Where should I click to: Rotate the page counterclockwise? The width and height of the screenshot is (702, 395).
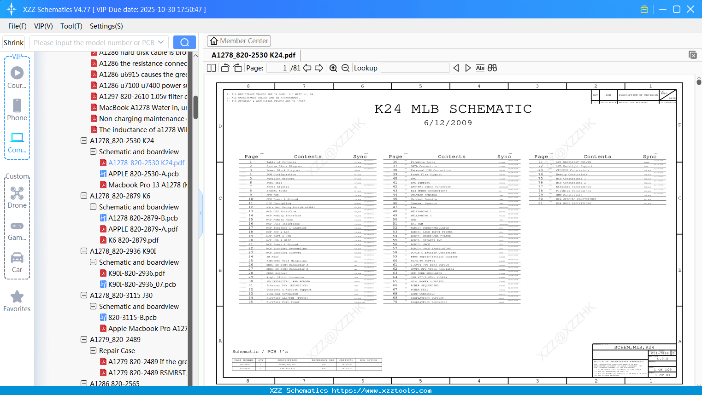225,68
